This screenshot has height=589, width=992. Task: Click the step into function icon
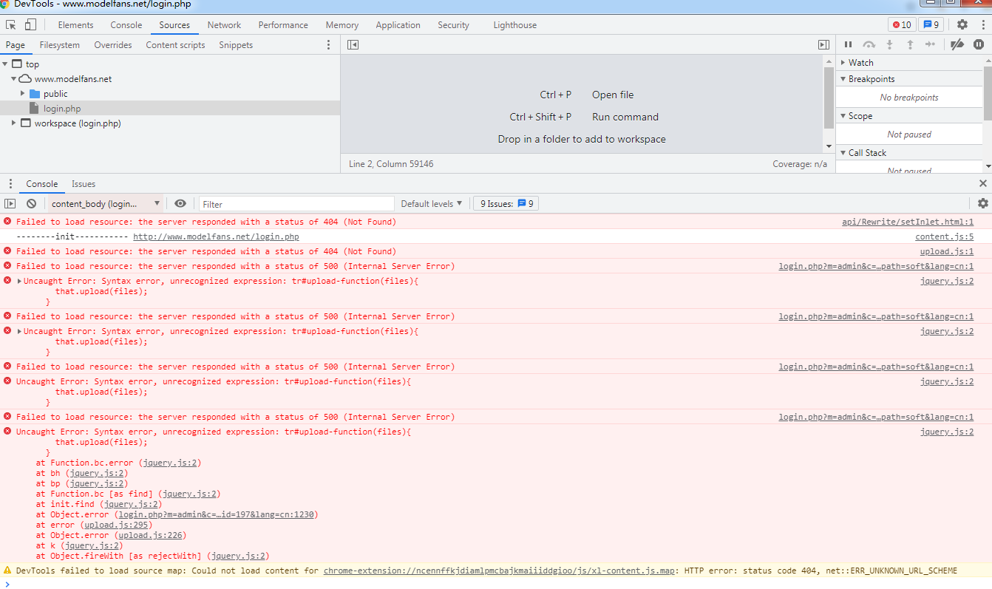tap(890, 44)
